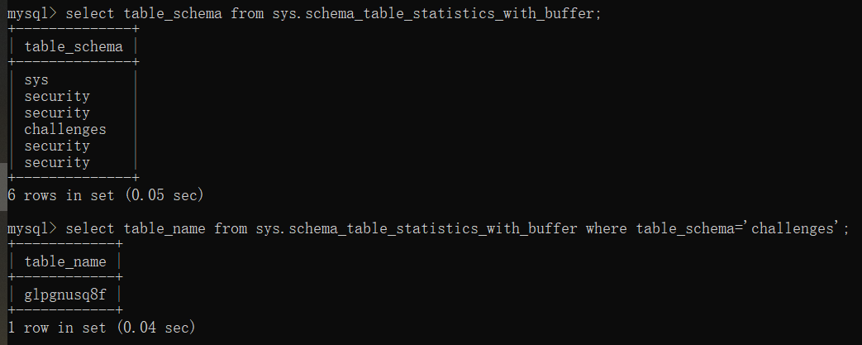This screenshot has width=862, height=345.
Task: Click the last security result row
Action: (57, 162)
